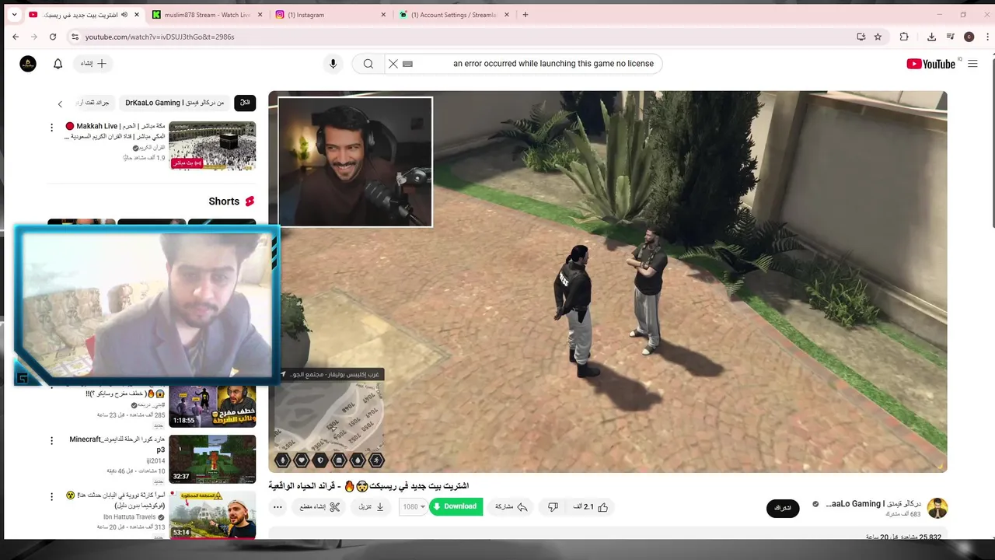Mute the tab via its speaker icon

pyautogui.click(x=124, y=15)
